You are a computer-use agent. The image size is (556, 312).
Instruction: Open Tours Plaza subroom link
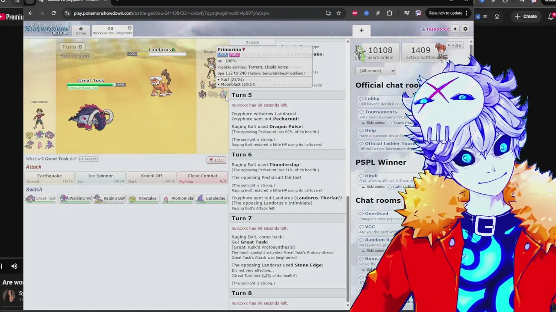(x=403, y=123)
